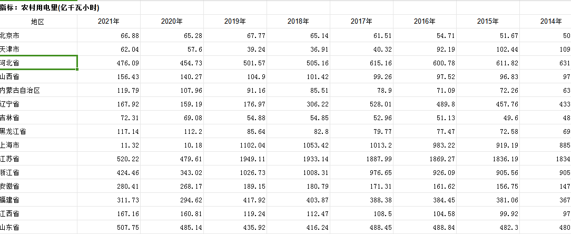The image size is (571, 234).
Task: Click the fill handle of the selected 河北省 cell
Action: click(x=77, y=69)
